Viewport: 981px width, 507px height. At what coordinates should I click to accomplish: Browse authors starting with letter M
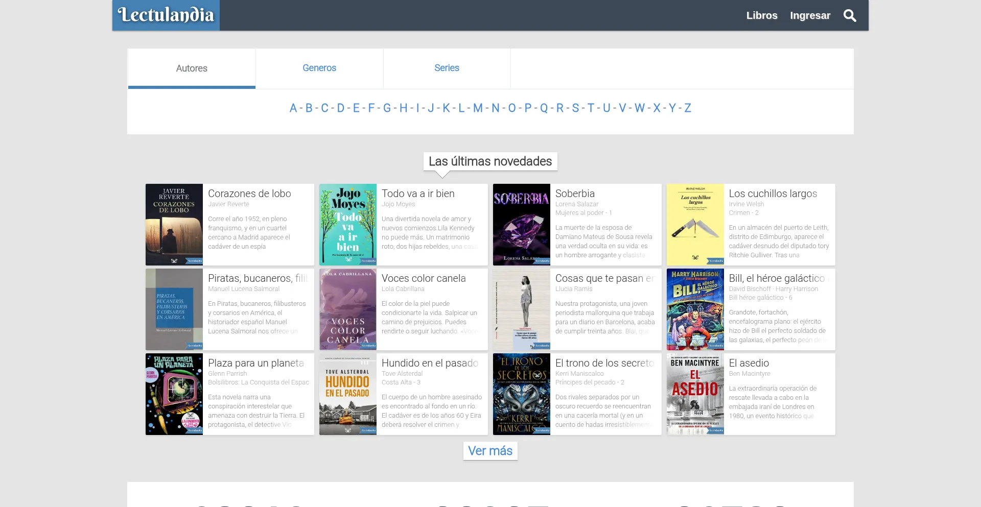pos(477,108)
